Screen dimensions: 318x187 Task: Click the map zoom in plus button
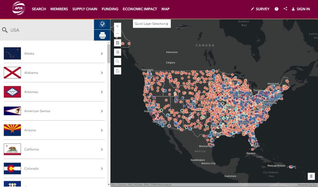pos(117,26)
